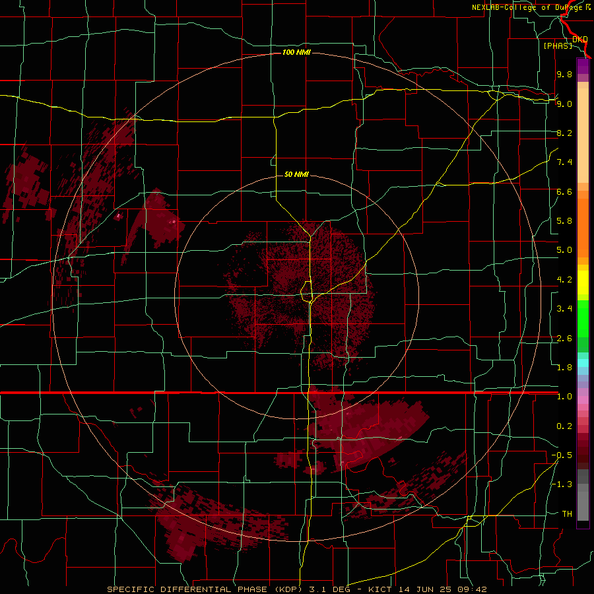This screenshot has height=594, width=594.
Task: Click the purple swatch atop the color bar
Action: tap(583, 66)
